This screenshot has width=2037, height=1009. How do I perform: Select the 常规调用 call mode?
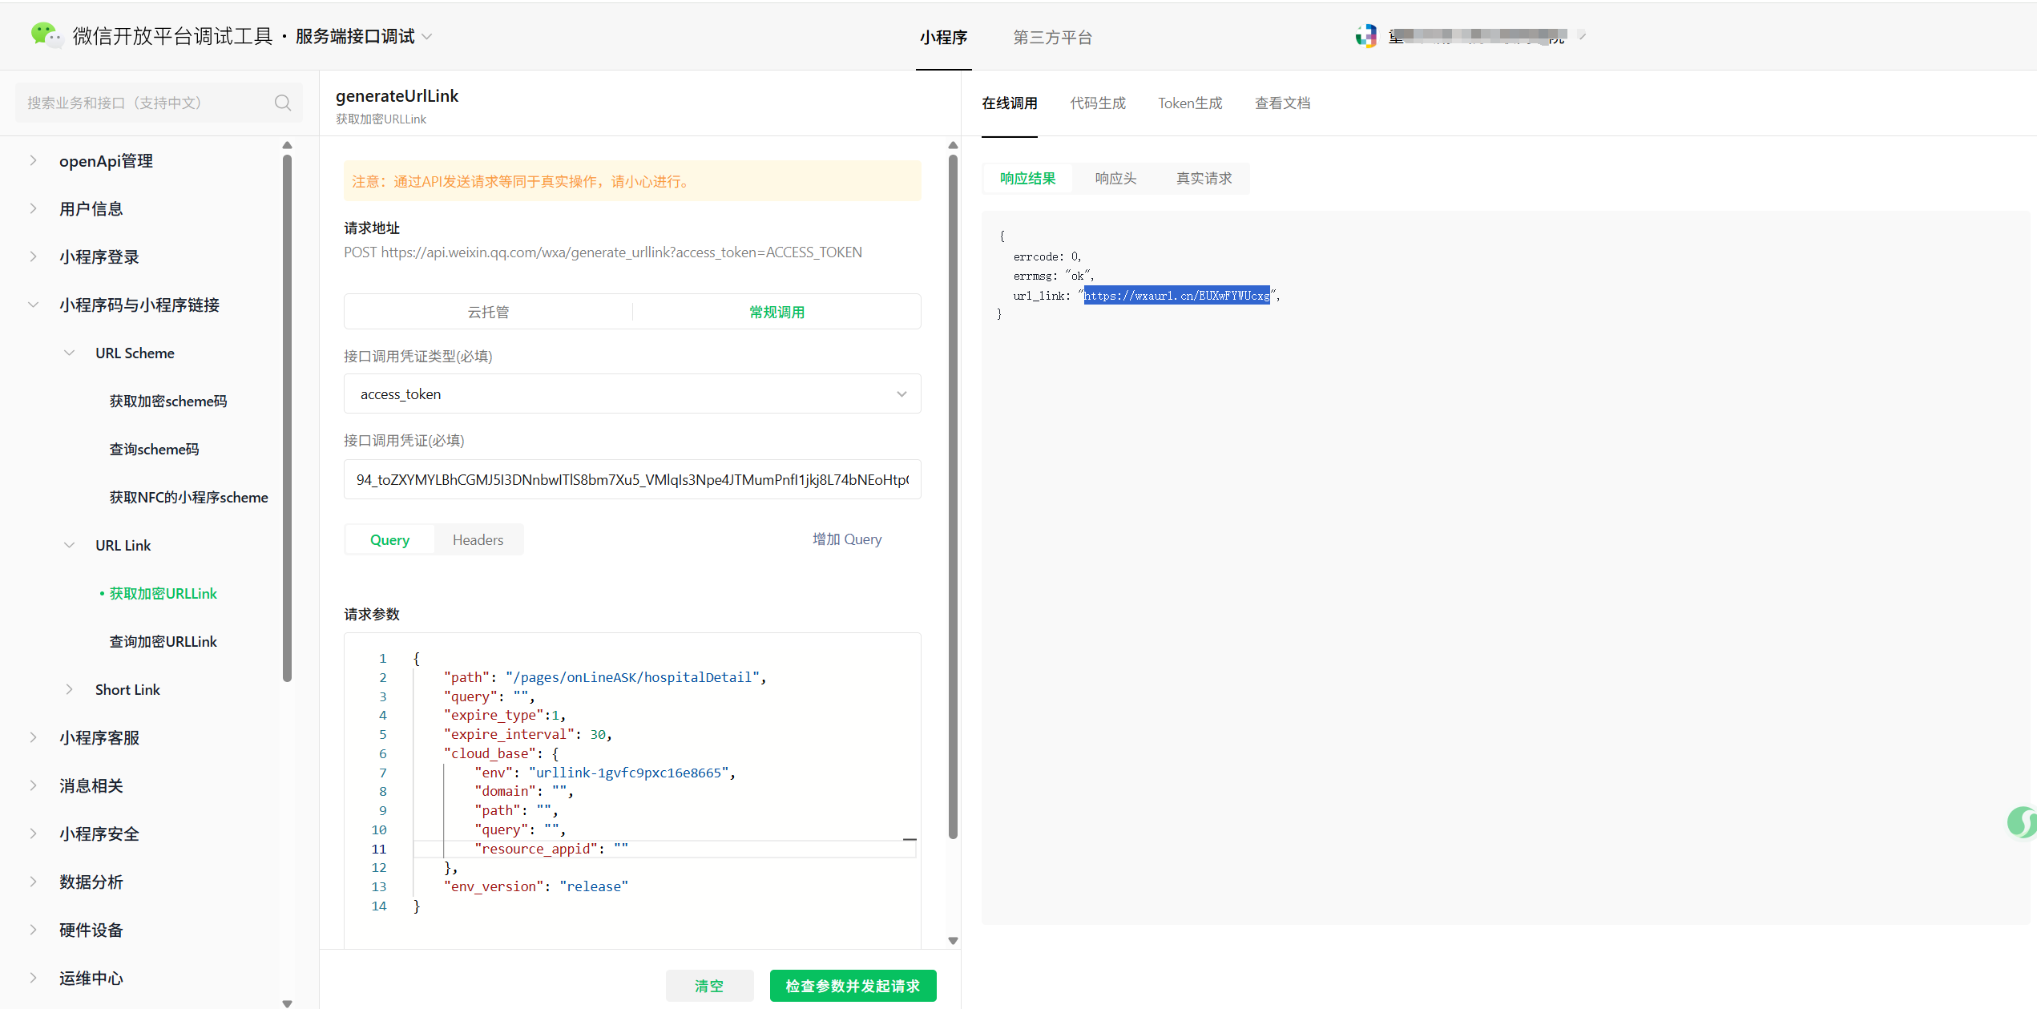pyautogui.click(x=776, y=312)
